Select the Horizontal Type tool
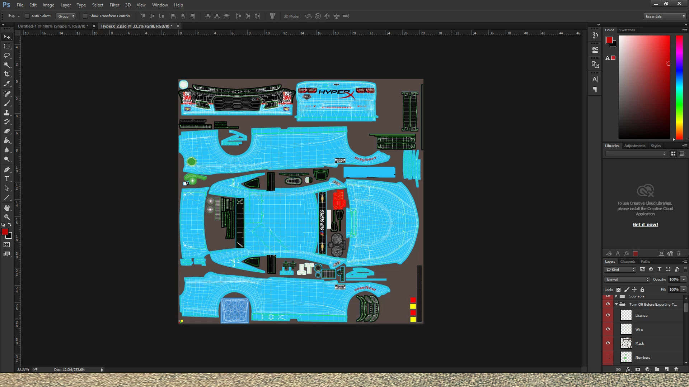 point(7,179)
